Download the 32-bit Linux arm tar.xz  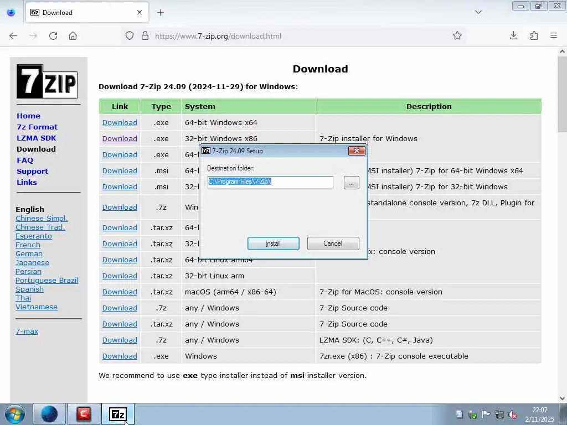(x=120, y=276)
